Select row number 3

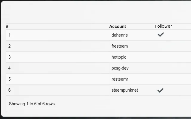point(9,57)
